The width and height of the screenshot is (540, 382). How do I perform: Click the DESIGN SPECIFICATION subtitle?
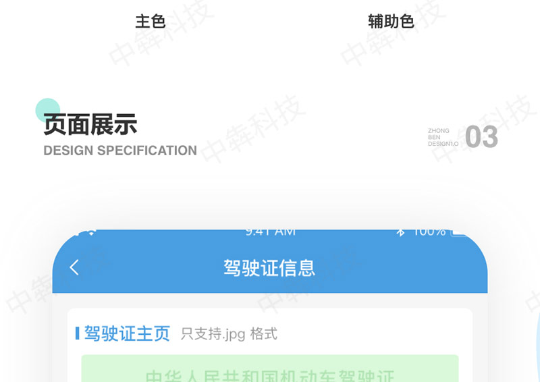(120, 151)
